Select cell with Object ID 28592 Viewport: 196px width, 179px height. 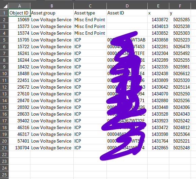pos(19,107)
